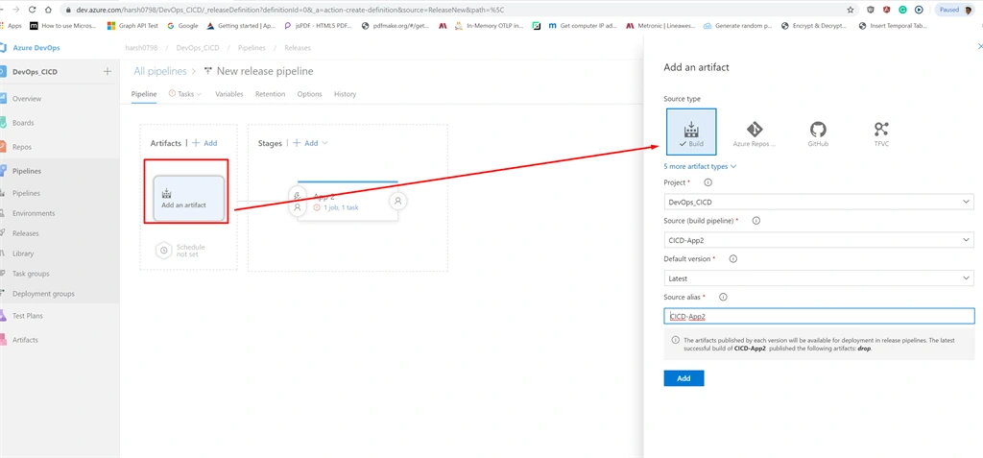Open the Stages Add dropdown chevron

(x=324, y=143)
